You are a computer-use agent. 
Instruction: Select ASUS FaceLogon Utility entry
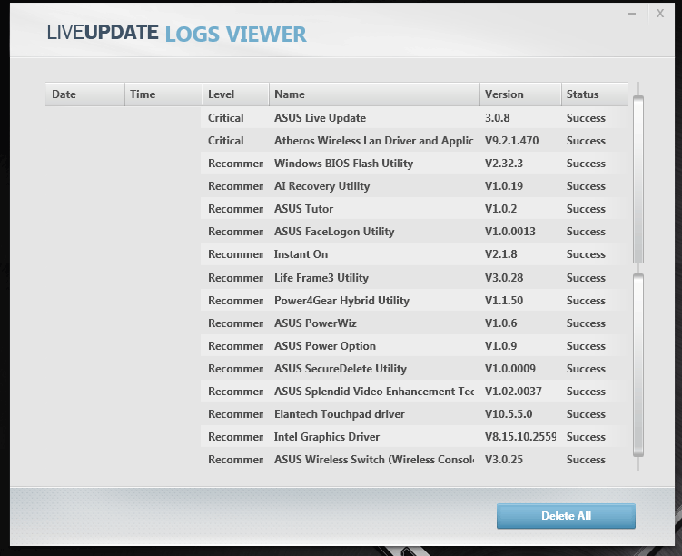point(413,231)
